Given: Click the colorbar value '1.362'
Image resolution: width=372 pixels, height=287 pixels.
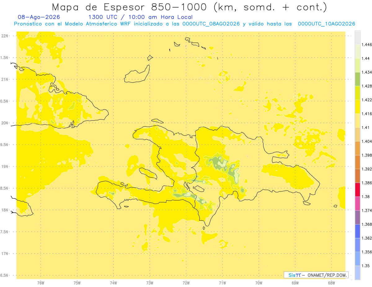Looking at the screenshot, I should [x=367, y=238].
